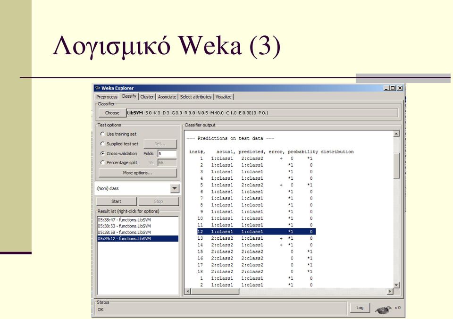Click the horizontal scrollbar thumb in classifier output

[215, 291]
